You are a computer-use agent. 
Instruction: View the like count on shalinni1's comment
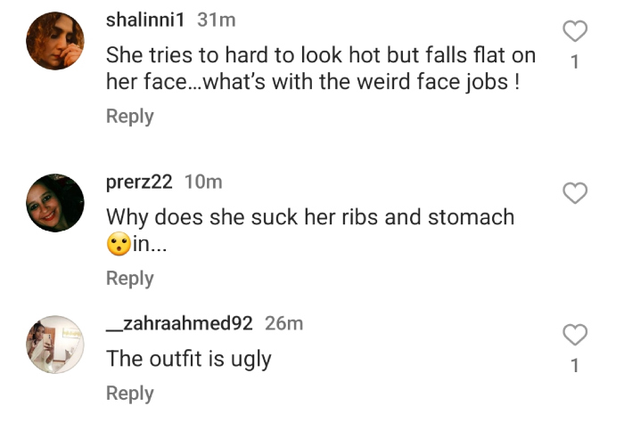pyautogui.click(x=576, y=62)
